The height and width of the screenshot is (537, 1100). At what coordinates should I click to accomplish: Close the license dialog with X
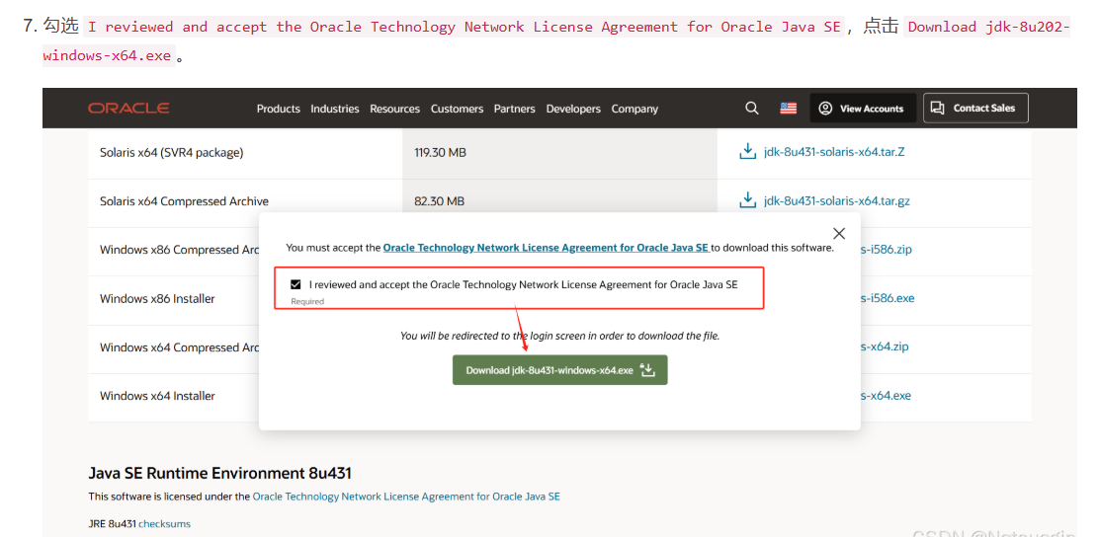point(838,233)
